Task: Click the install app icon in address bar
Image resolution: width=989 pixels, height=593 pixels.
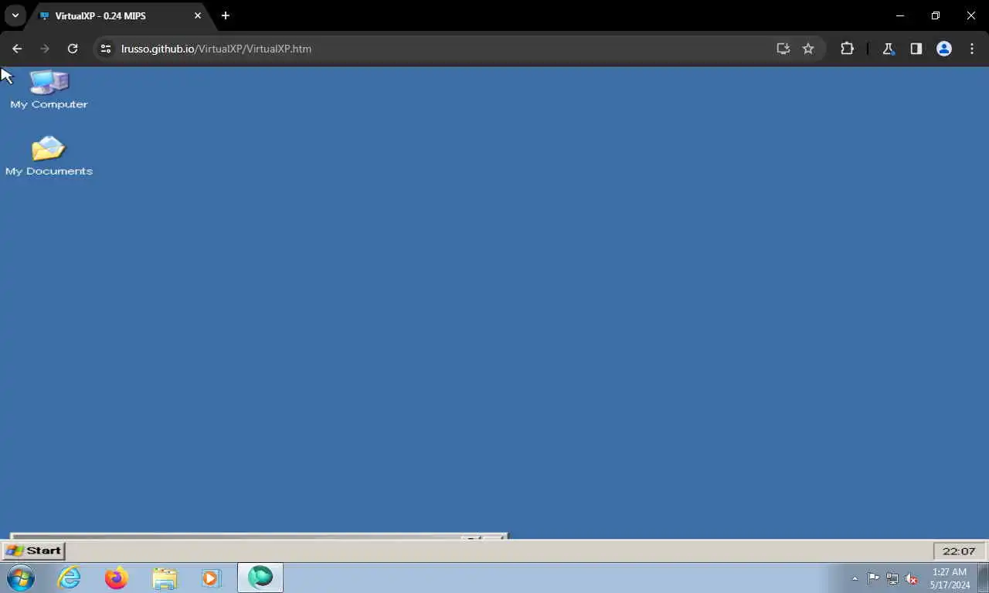Action: [783, 49]
